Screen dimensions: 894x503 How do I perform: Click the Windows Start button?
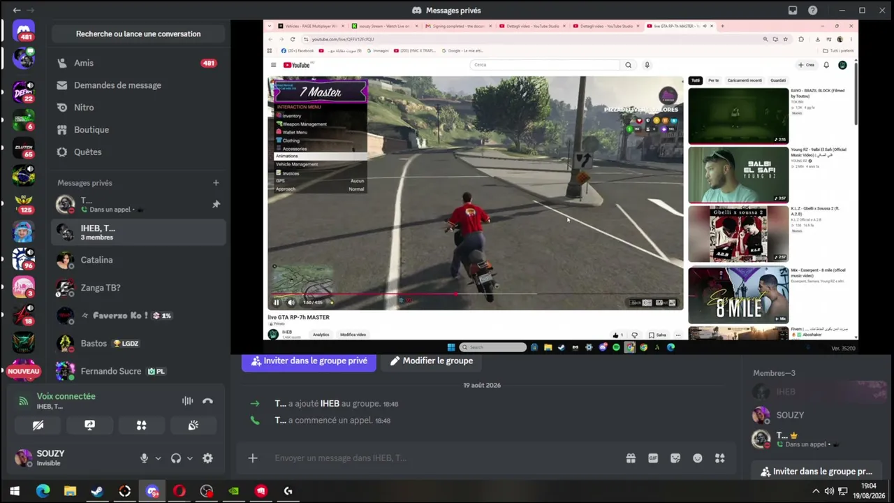pyautogui.click(x=15, y=491)
